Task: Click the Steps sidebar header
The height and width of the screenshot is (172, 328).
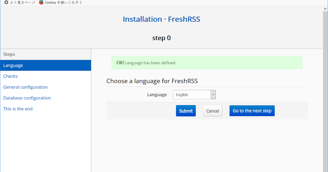Action: [x=9, y=54]
